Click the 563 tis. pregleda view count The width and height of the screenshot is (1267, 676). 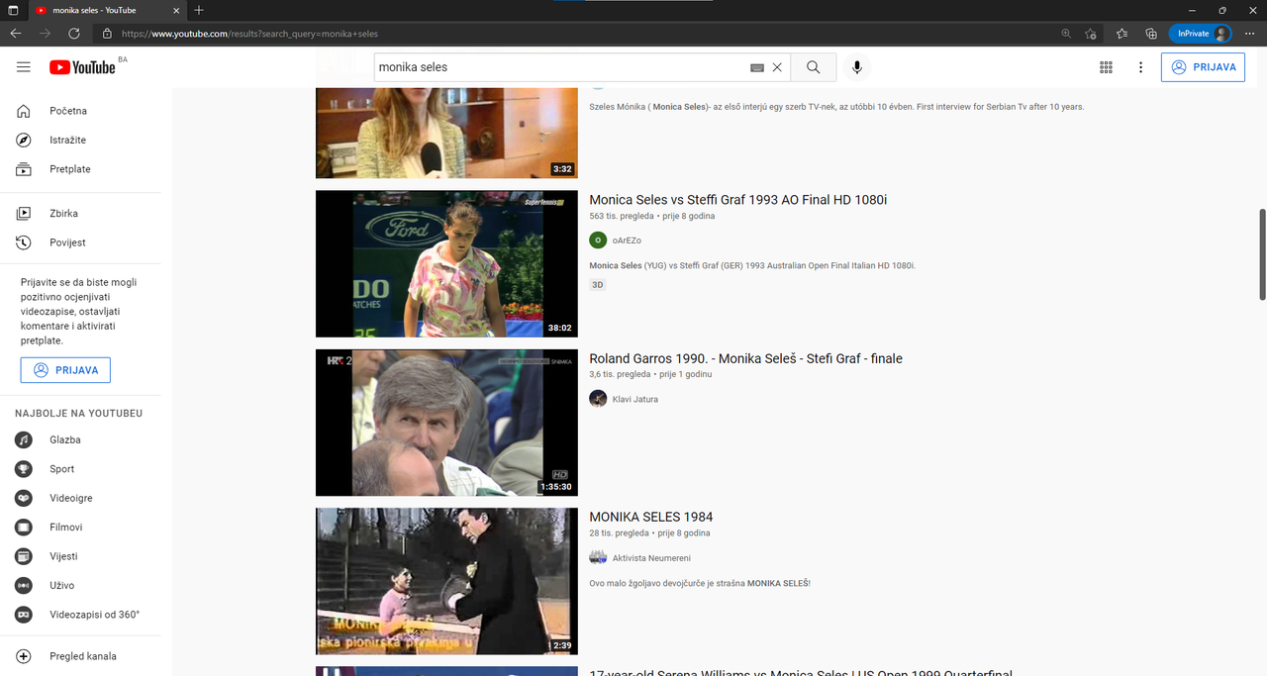point(622,216)
